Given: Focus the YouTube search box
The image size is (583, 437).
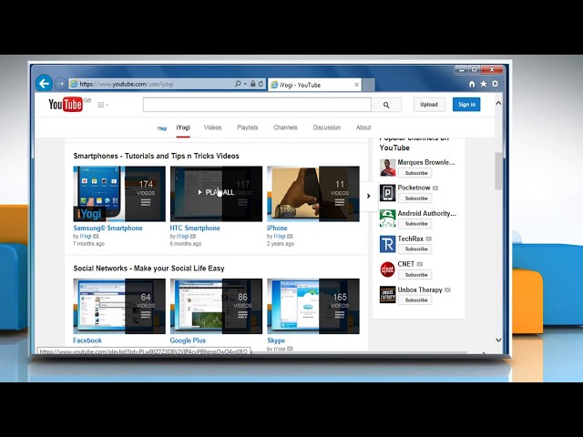Looking at the screenshot, I should click(x=257, y=105).
